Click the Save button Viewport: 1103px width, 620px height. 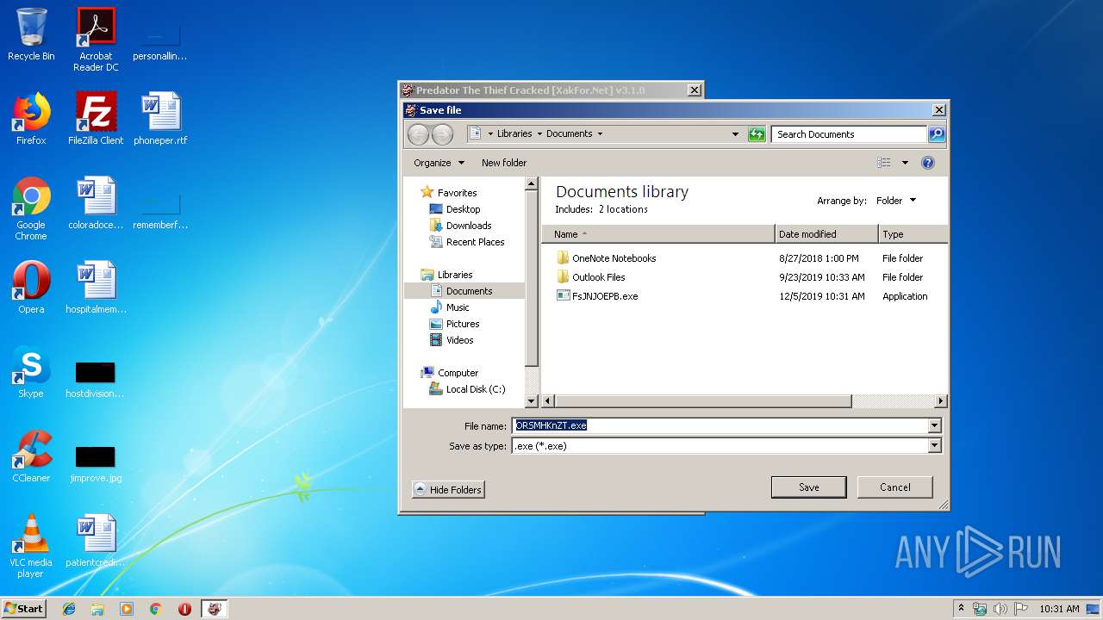(x=809, y=487)
